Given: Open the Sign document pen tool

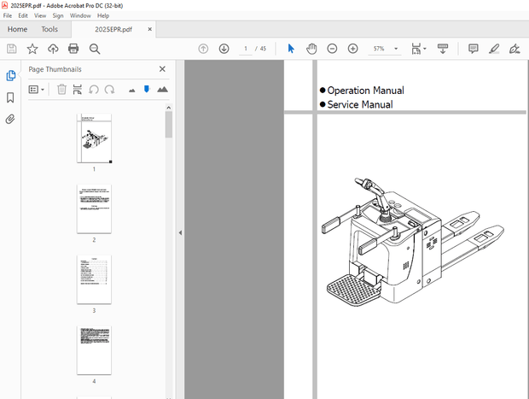Looking at the screenshot, I should click(514, 49).
